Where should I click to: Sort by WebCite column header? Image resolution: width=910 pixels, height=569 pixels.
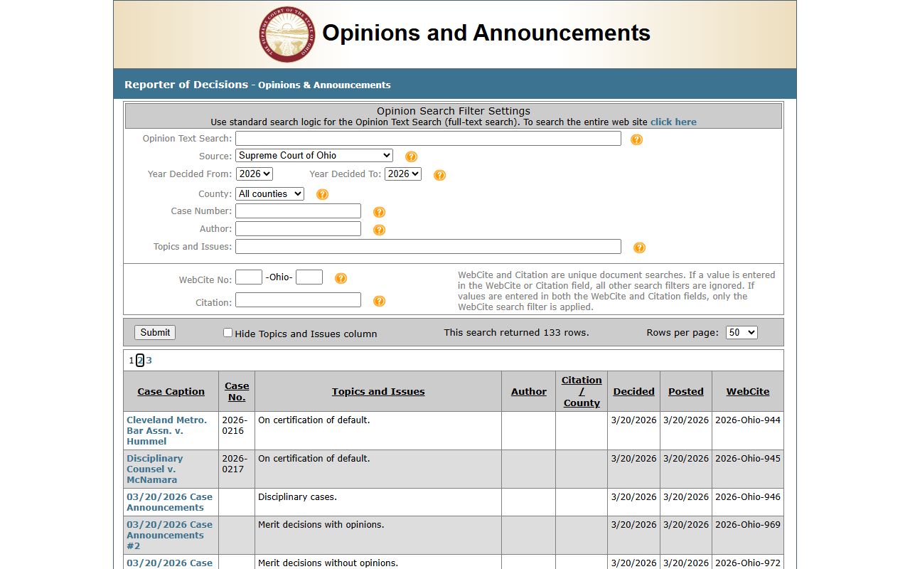(x=748, y=391)
